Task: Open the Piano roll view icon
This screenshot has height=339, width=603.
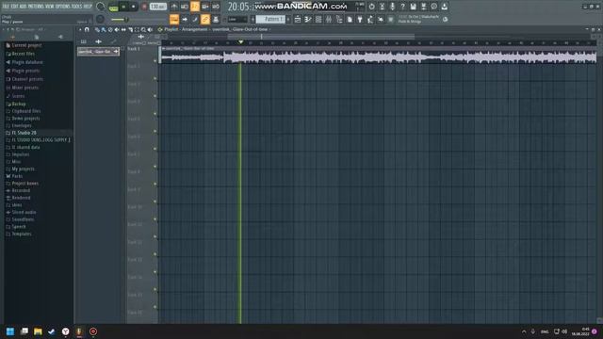Action: pyautogui.click(x=308, y=19)
